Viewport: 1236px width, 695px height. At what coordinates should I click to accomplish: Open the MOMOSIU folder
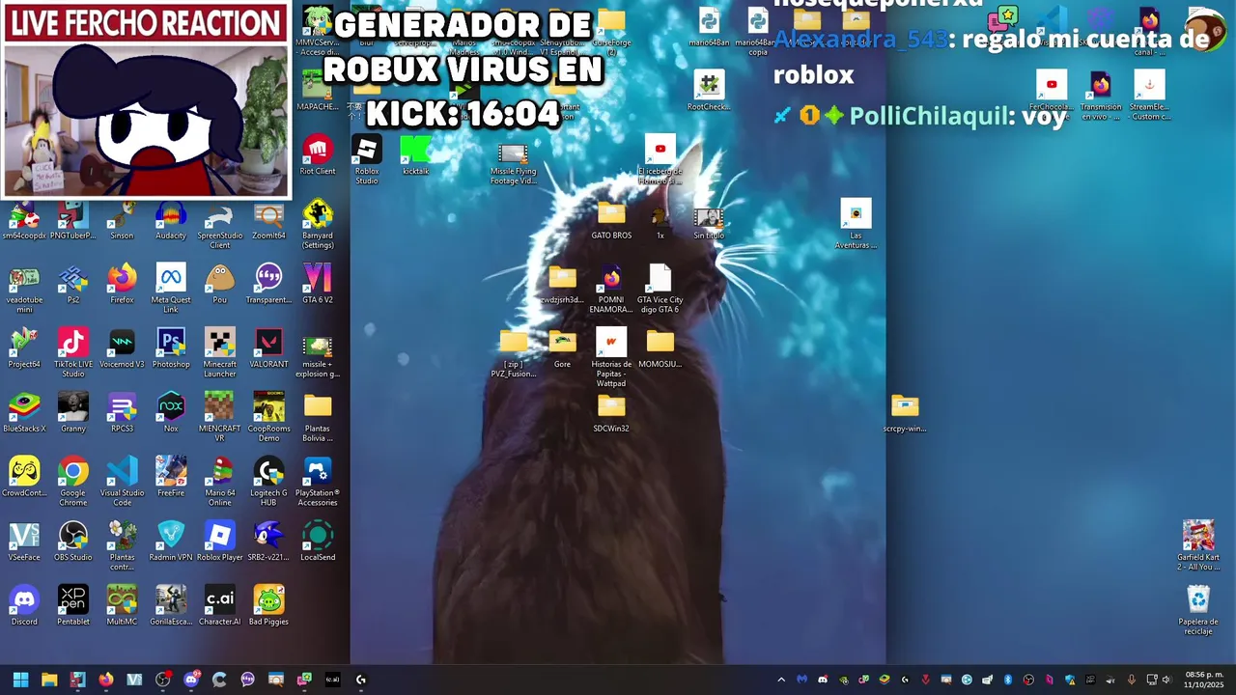coord(660,349)
